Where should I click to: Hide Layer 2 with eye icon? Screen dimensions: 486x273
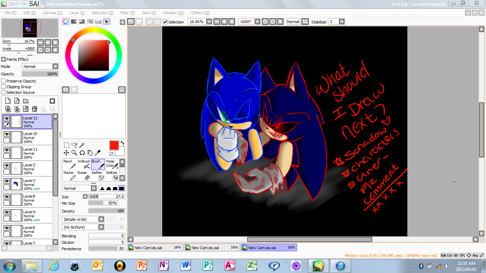pyautogui.click(x=6, y=165)
